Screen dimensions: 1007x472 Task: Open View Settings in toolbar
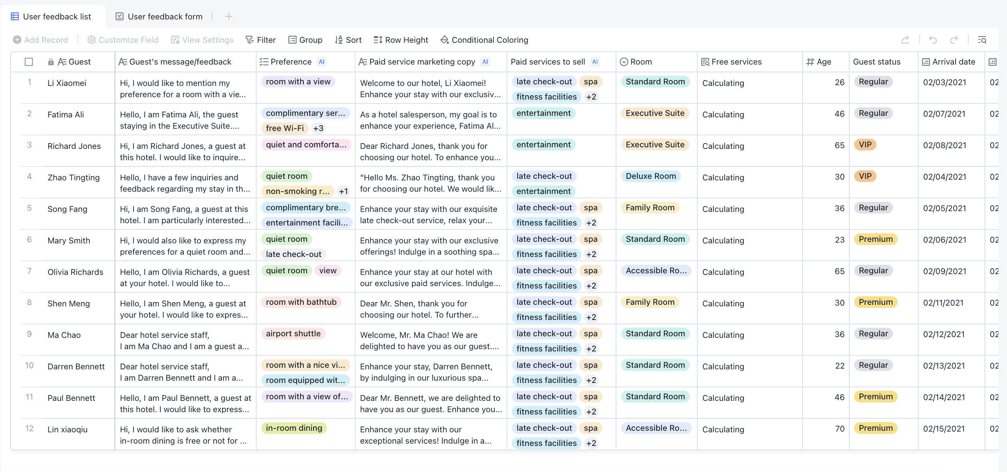pyautogui.click(x=202, y=40)
